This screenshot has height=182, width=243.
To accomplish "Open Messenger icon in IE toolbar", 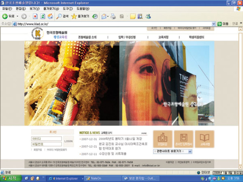I will (x=148, y=16).
